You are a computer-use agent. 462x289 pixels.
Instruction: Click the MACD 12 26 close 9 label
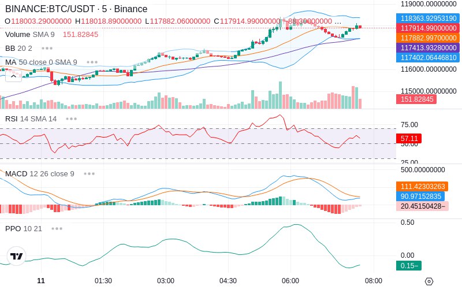pyautogui.click(x=40, y=174)
